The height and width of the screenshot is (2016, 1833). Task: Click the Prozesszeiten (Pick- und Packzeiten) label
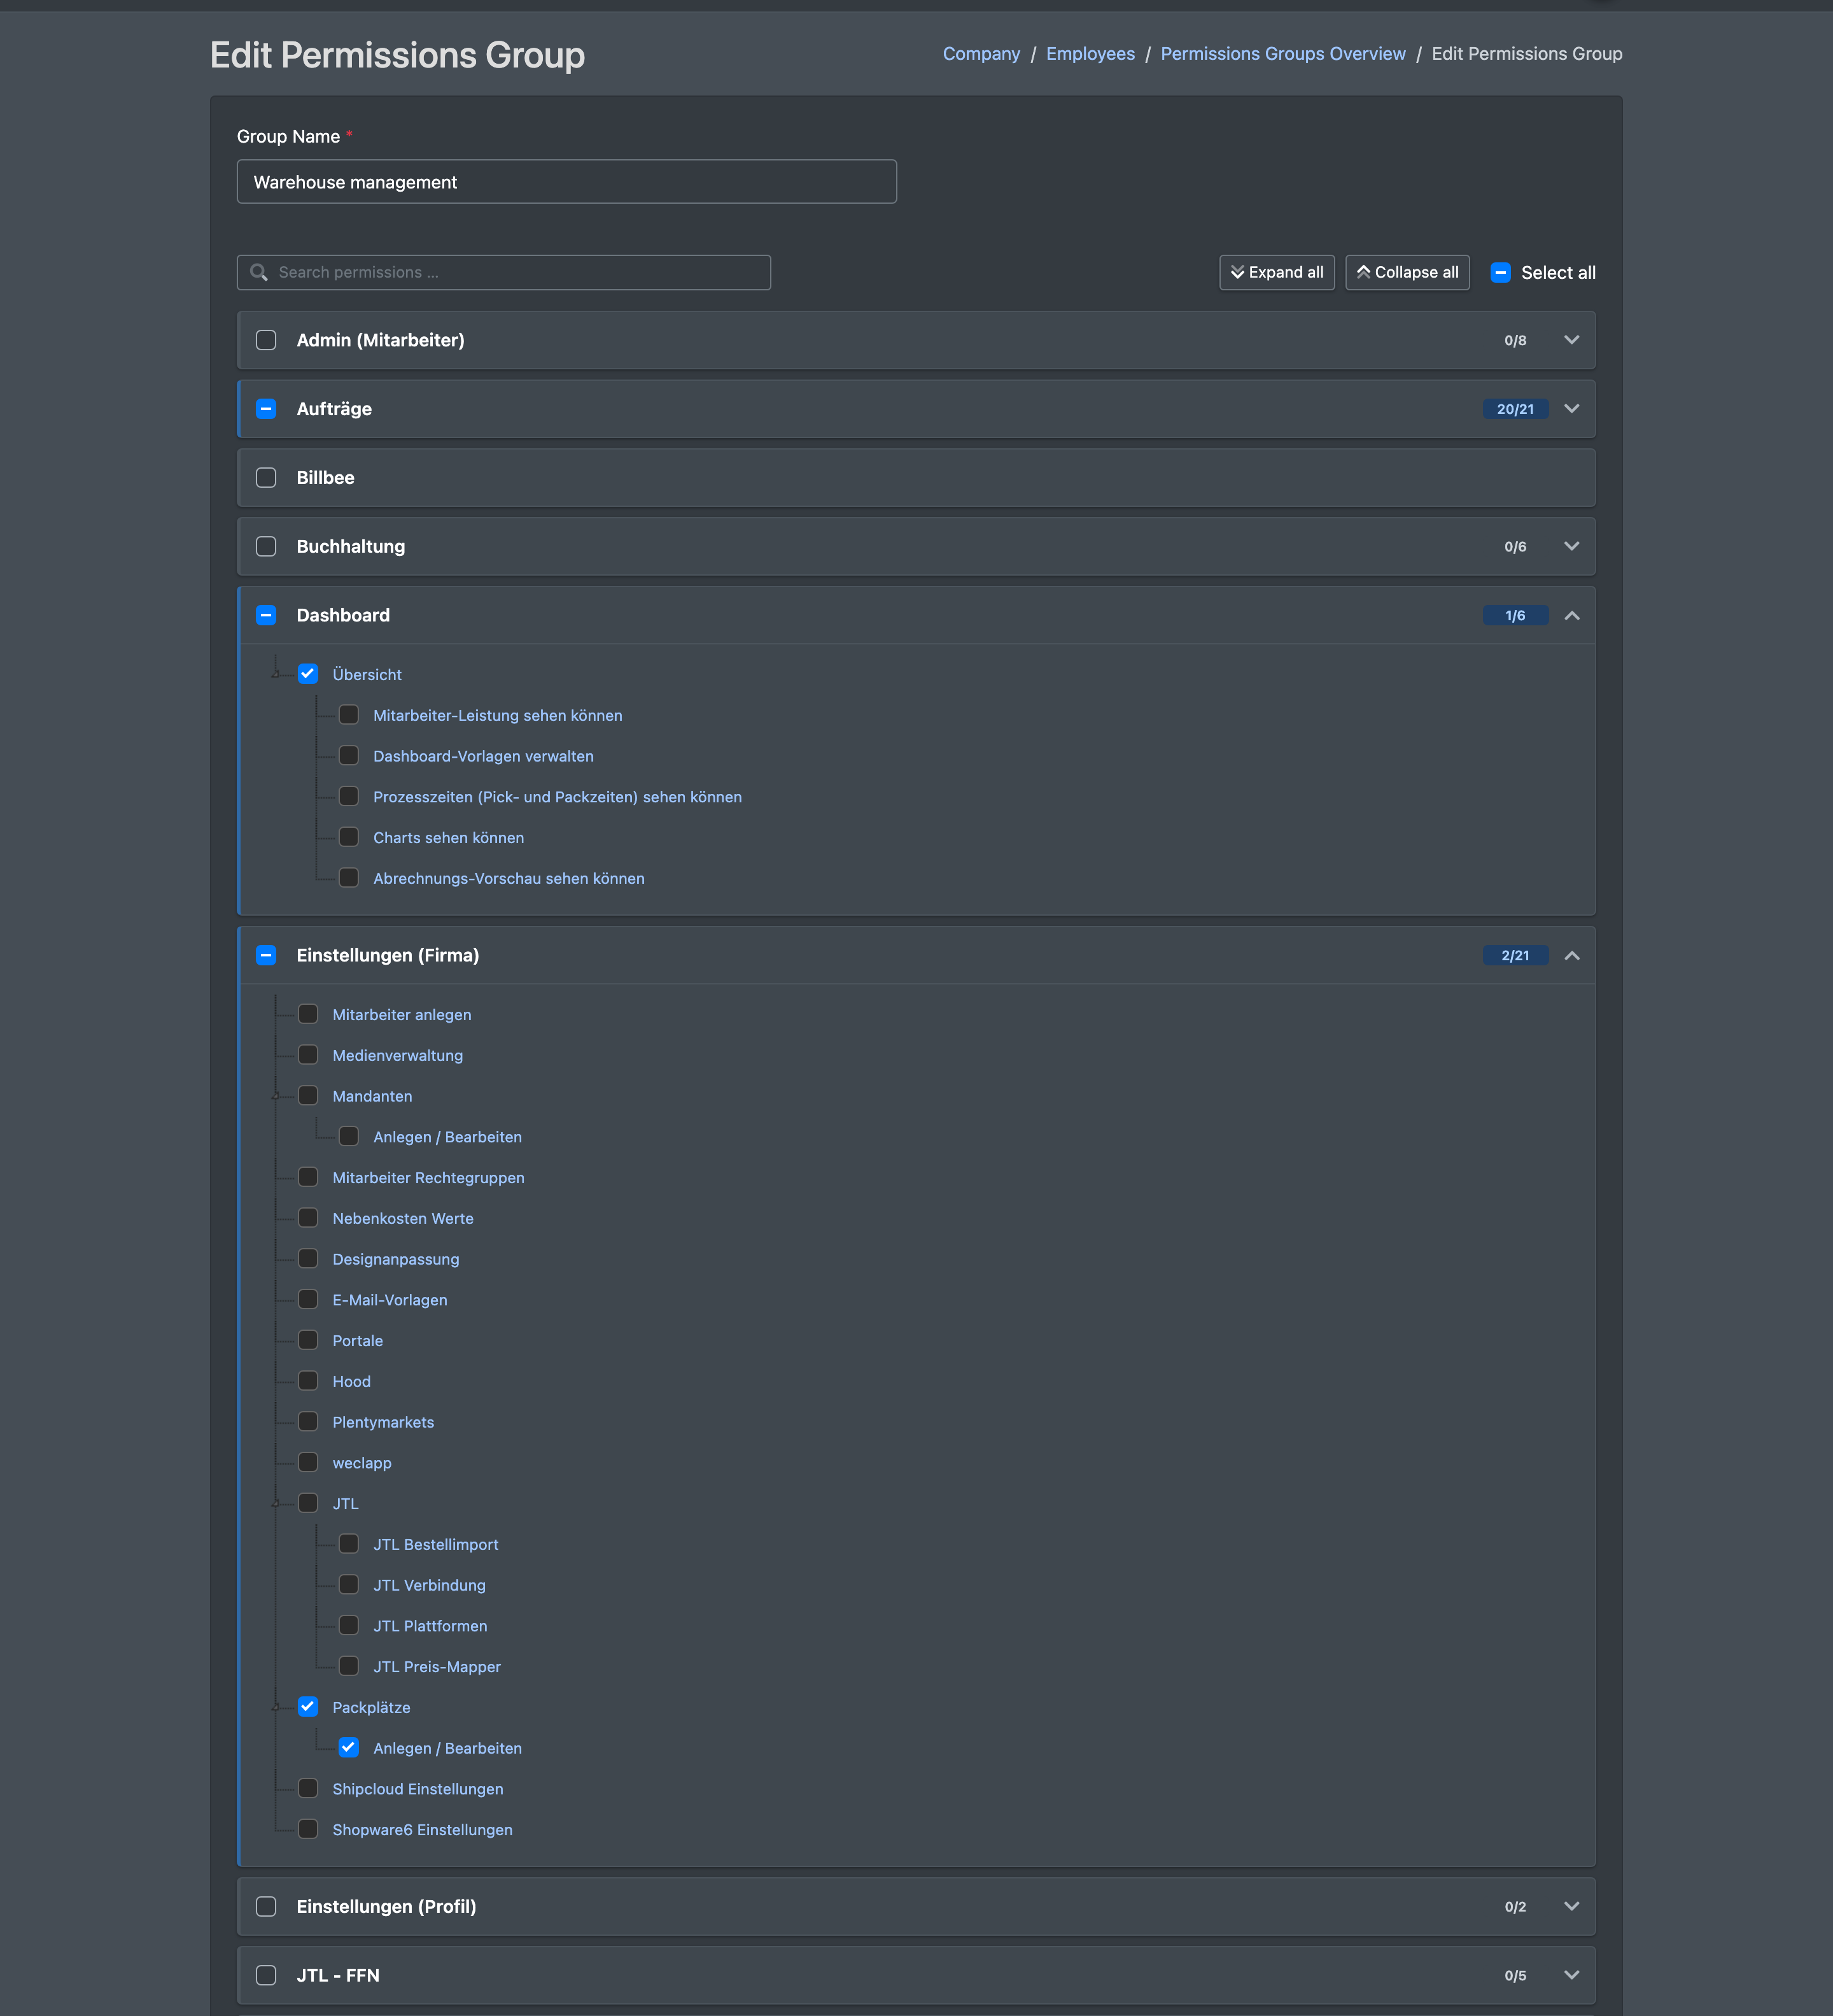[x=557, y=797]
